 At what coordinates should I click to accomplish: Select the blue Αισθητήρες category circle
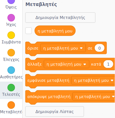tap(11, 70)
